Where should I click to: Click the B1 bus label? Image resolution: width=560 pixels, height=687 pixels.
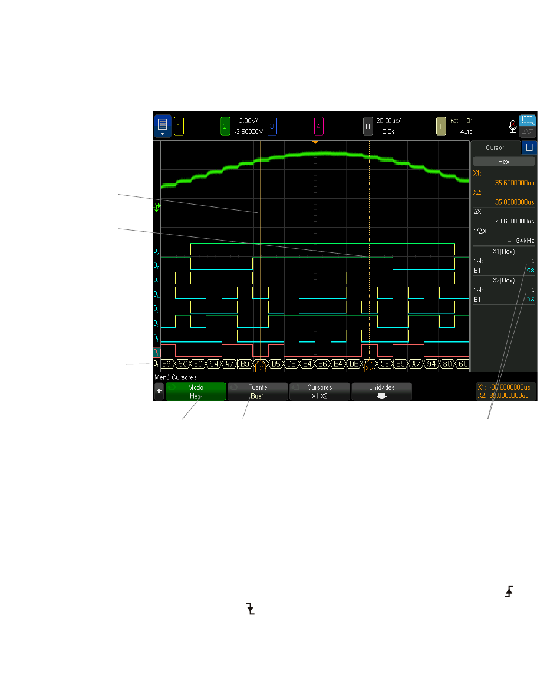coord(156,364)
